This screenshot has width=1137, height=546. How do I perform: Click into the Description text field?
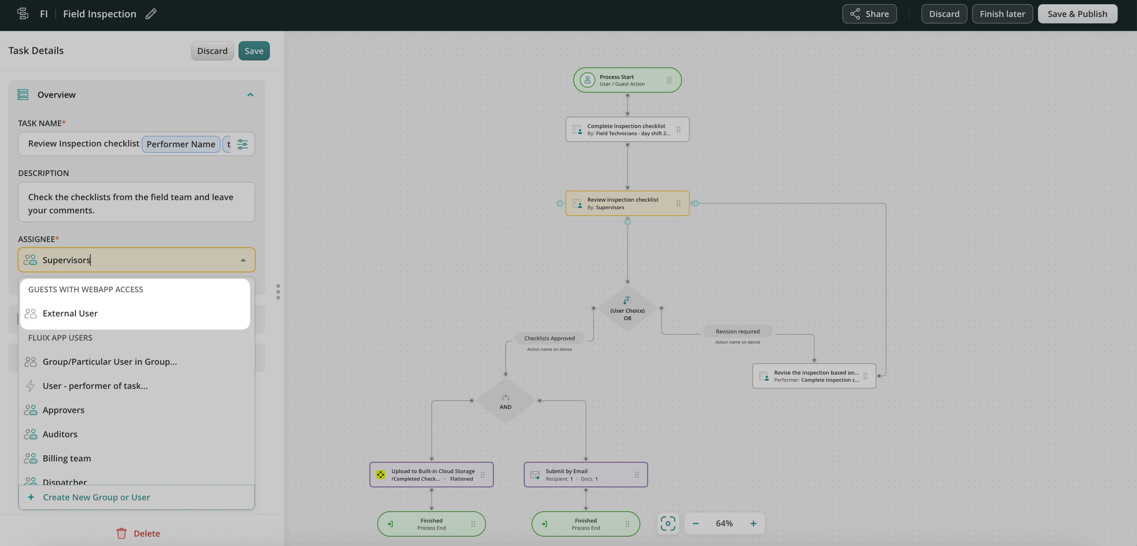(x=136, y=203)
